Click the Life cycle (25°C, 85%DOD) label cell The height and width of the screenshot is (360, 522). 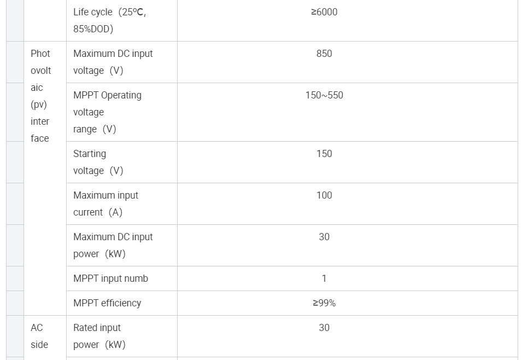point(110,20)
